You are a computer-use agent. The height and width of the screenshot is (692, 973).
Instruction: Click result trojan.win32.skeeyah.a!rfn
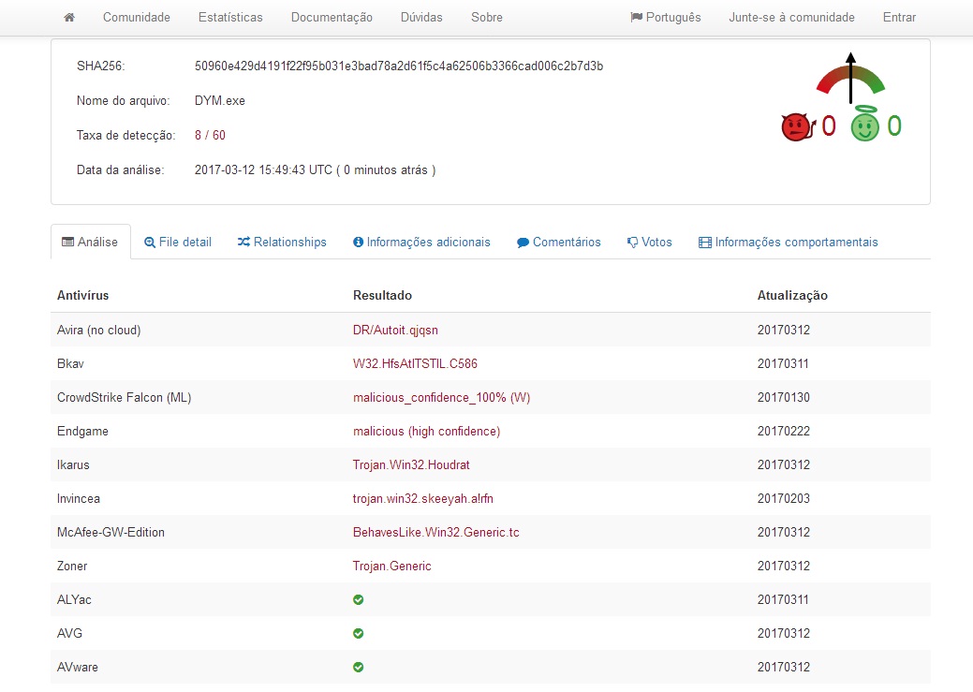(x=423, y=498)
